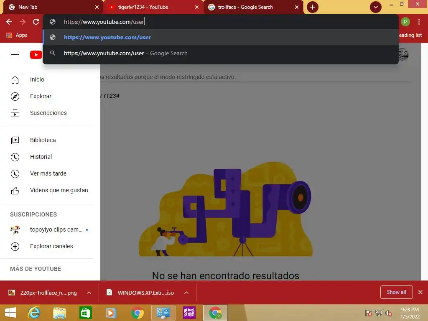The width and height of the screenshot is (428, 321).
Task: Open the Control Panel taskbar icon
Action: coord(163,313)
